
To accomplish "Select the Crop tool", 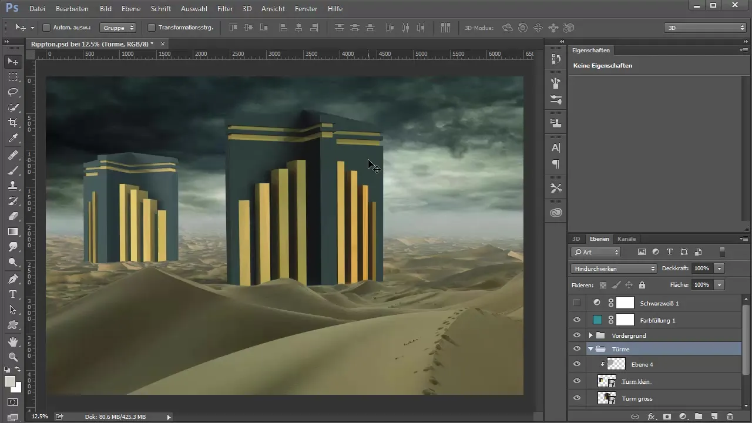I will [x=12, y=123].
